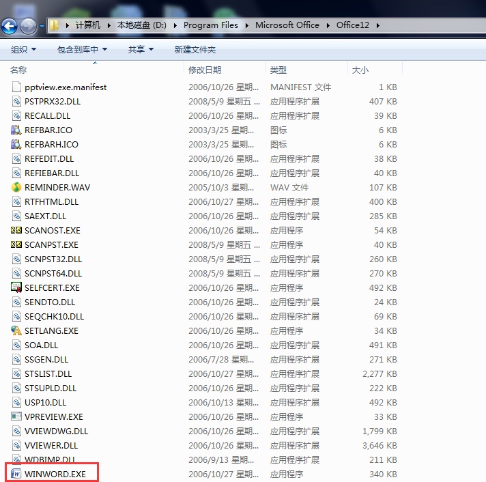
Task: Click Office12 breadcrumb segment
Action: coord(353,25)
